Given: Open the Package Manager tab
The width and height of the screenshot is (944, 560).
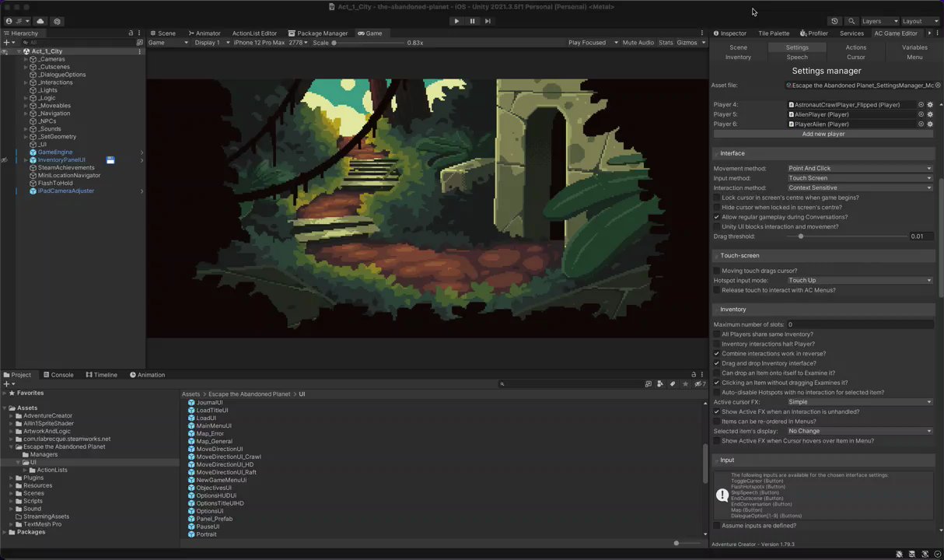Looking at the screenshot, I should (317, 33).
